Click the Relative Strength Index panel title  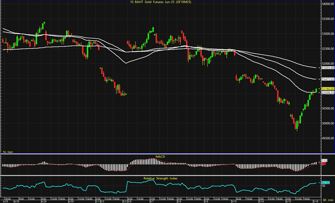point(161,177)
